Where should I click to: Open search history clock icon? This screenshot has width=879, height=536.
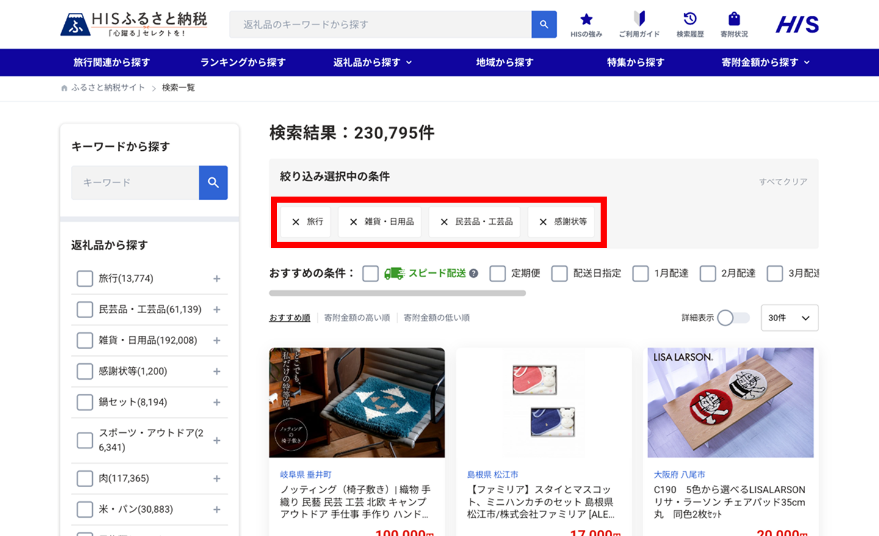[x=690, y=20]
